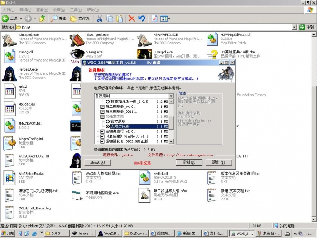Image resolution: width=317 pixels, height=238 pixels.
Task: Select 官方原版 radio option
Action: 108,121
